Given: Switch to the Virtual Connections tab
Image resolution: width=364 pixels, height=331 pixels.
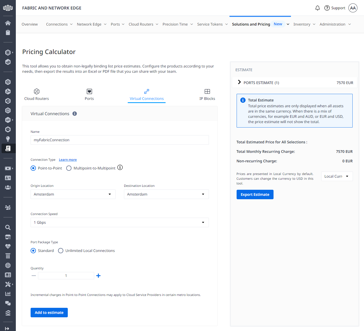Looking at the screenshot, I should [x=147, y=95].
